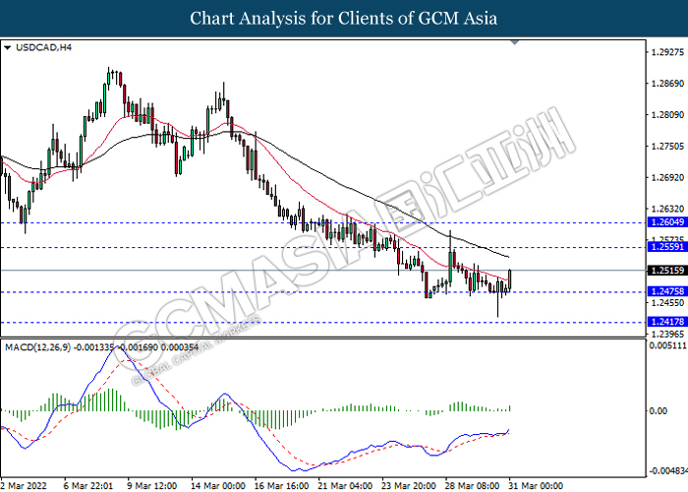Click the -0.004834 MACD scale value

[x=668, y=471]
